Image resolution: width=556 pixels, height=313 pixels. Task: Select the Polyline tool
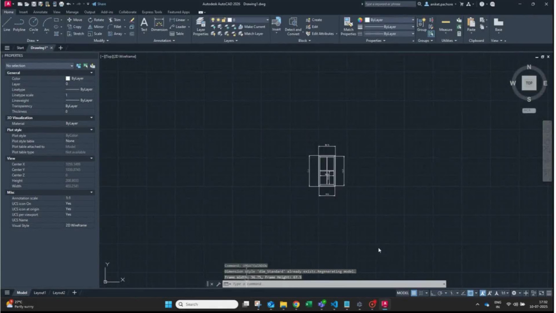19,24
